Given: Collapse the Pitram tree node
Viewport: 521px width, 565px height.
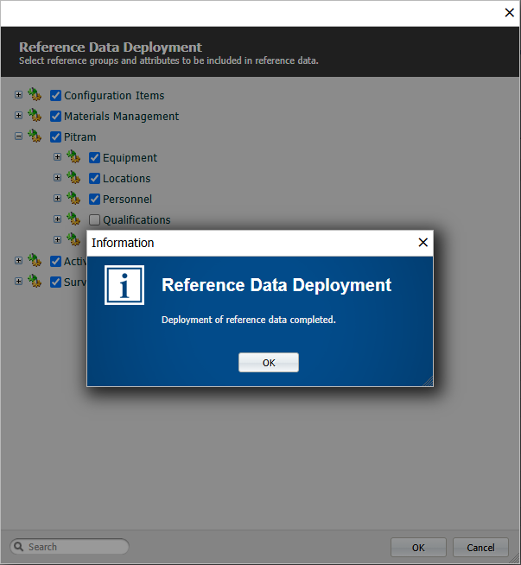Looking at the screenshot, I should pyautogui.click(x=18, y=136).
